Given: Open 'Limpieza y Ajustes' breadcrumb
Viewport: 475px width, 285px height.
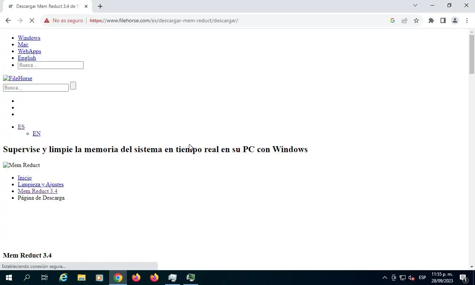Looking at the screenshot, I should point(40,184).
